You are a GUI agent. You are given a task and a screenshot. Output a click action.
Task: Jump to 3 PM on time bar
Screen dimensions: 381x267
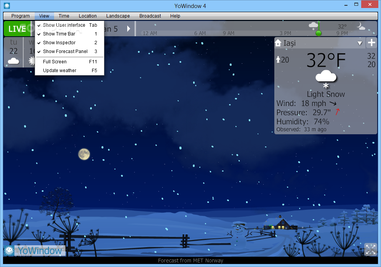click(x=285, y=33)
